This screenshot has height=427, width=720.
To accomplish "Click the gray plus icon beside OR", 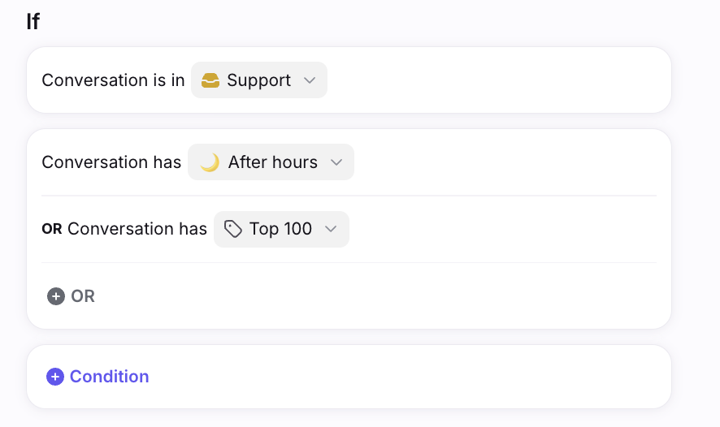I will 56,296.
